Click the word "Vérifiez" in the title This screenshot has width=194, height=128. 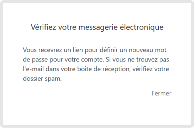tap(43, 27)
